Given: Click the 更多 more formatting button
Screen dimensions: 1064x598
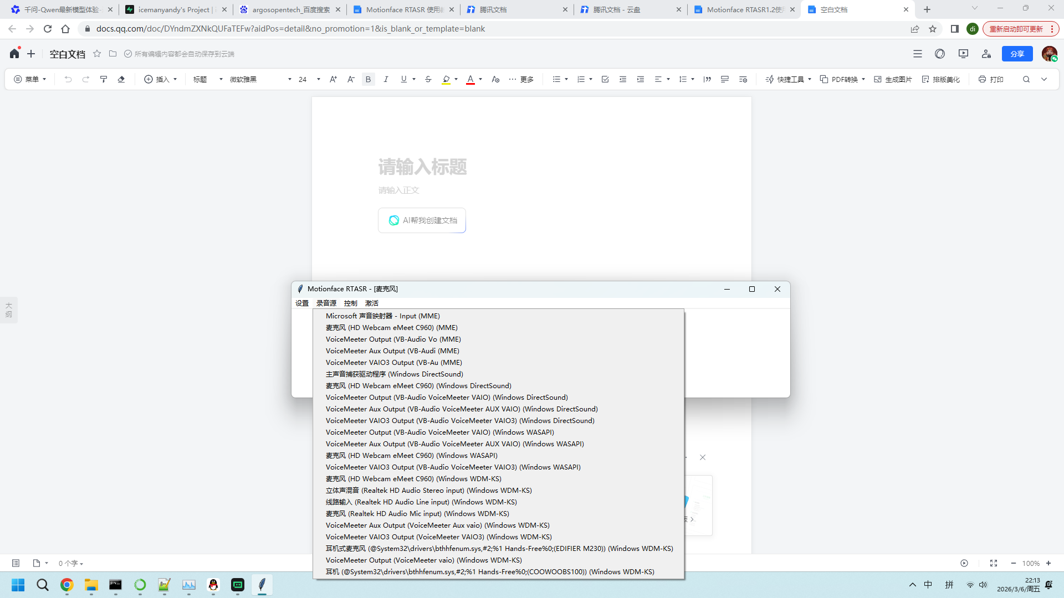Looking at the screenshot, I should point(521,79).
